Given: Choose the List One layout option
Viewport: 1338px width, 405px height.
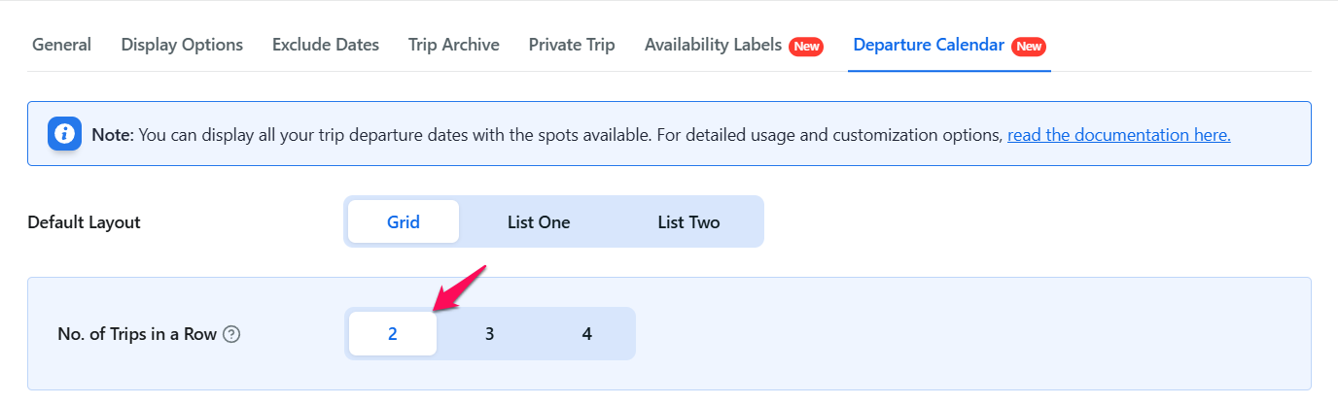Looking at the screenshot, I should click(x=539, y=221).
